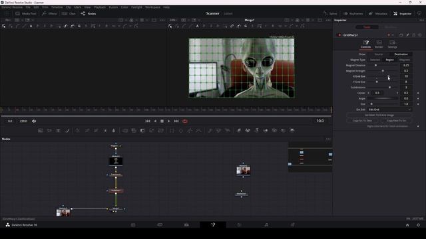
Task: Add a Text+ node from toolbar
Action: coord(58,131)
